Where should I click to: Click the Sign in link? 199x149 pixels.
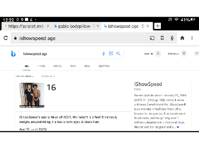[148, 53]
